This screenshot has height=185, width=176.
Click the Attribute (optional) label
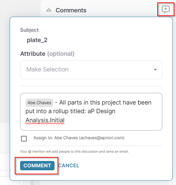47,54
